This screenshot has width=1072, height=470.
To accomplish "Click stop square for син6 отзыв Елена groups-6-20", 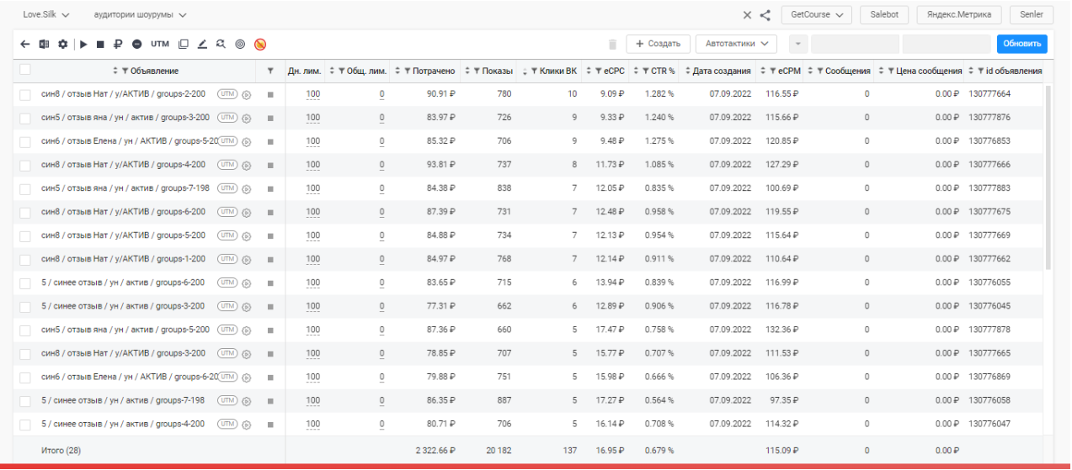I will pos(270,378).
